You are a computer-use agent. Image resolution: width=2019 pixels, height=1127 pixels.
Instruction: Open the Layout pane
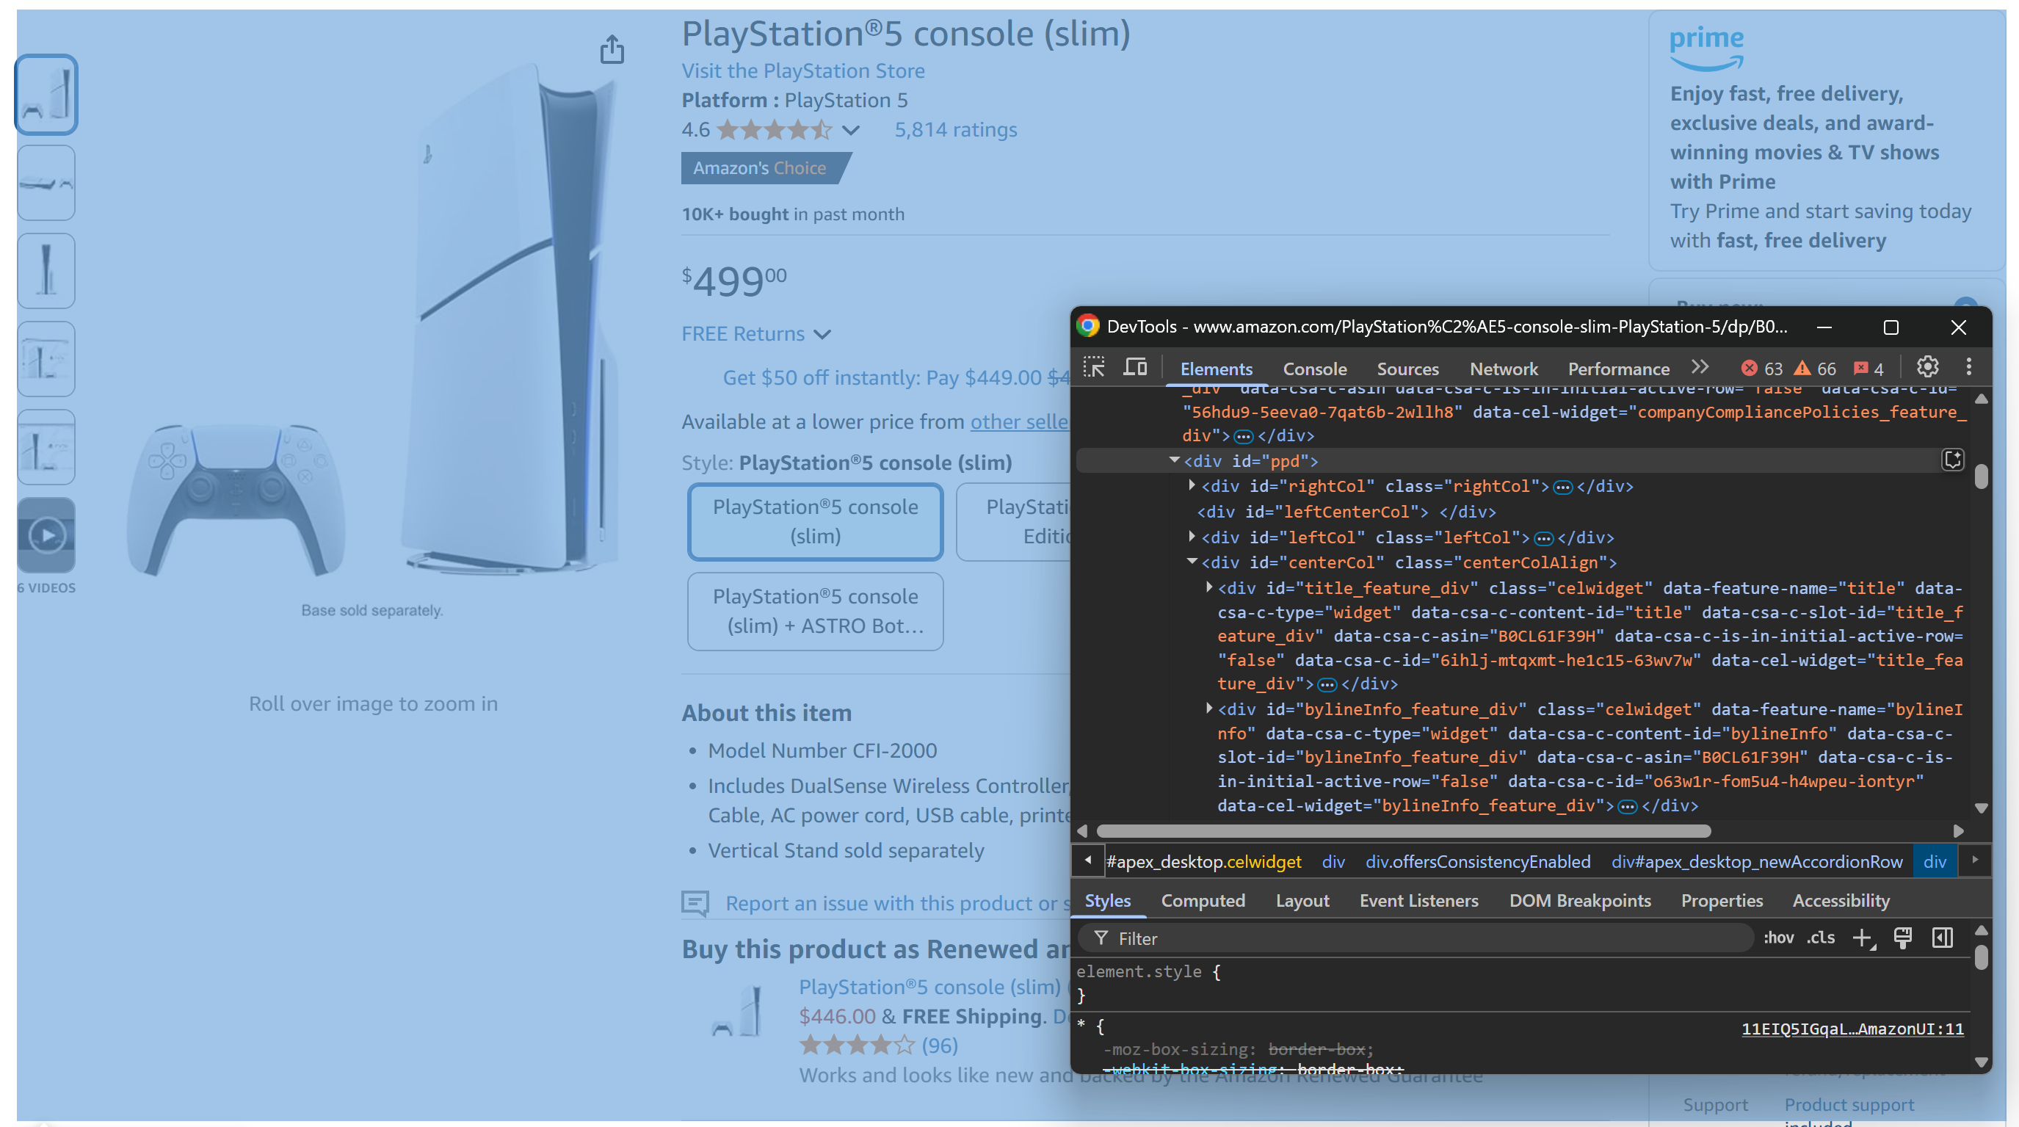1302,901
